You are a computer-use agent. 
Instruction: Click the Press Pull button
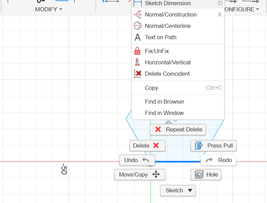click(x=214, y=146)
